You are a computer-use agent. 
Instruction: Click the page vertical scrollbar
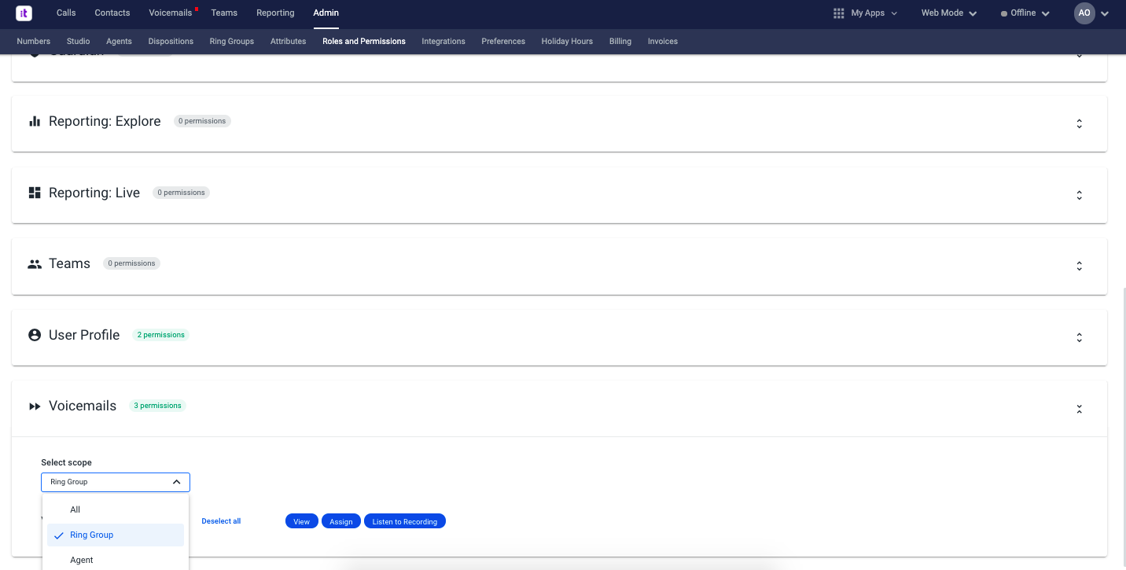point(1124,428)
